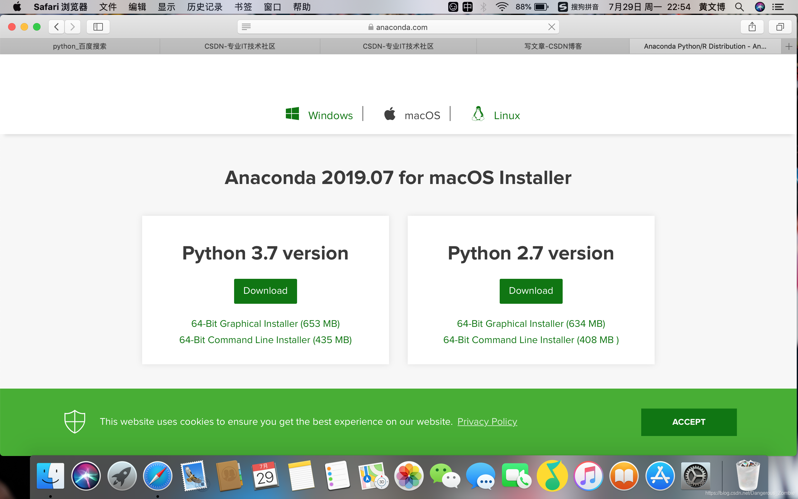
Task: Switch to 写文章-CSDN博客 tab
Action: (553, 46)
